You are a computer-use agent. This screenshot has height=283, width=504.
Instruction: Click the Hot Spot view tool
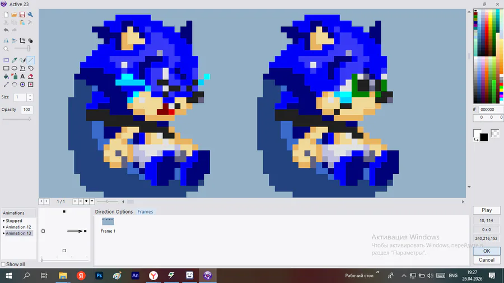click(x=22, y=84)
